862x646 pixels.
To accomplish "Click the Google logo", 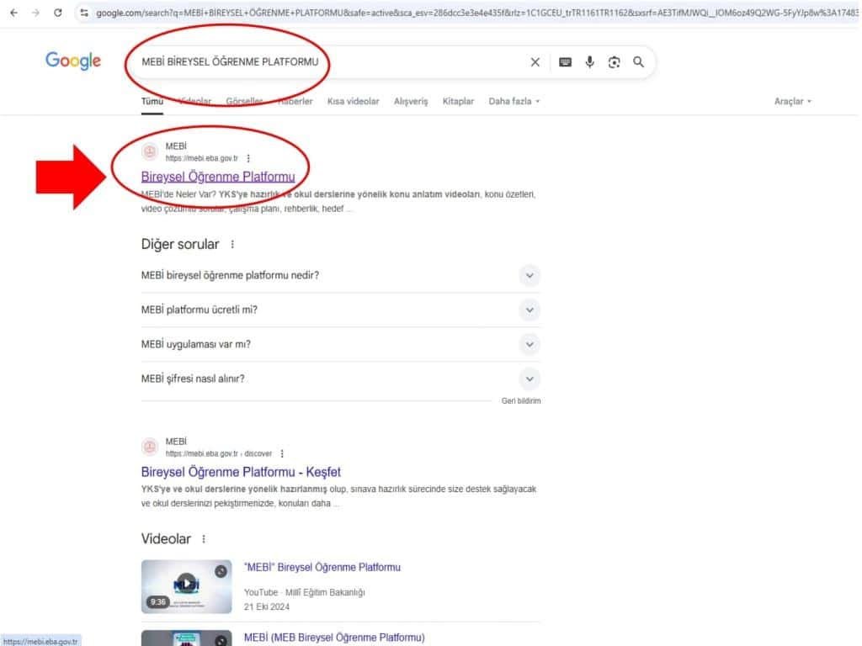I will point(73,61).
